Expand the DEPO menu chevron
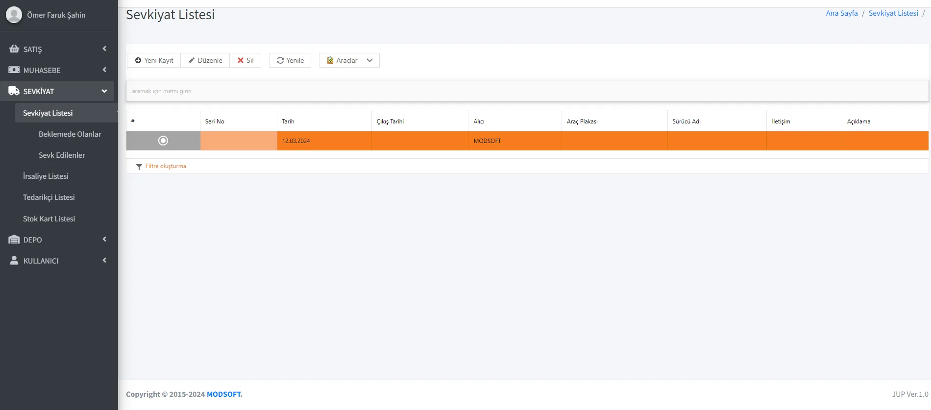The image size is (931, 410). pos(104,239)
